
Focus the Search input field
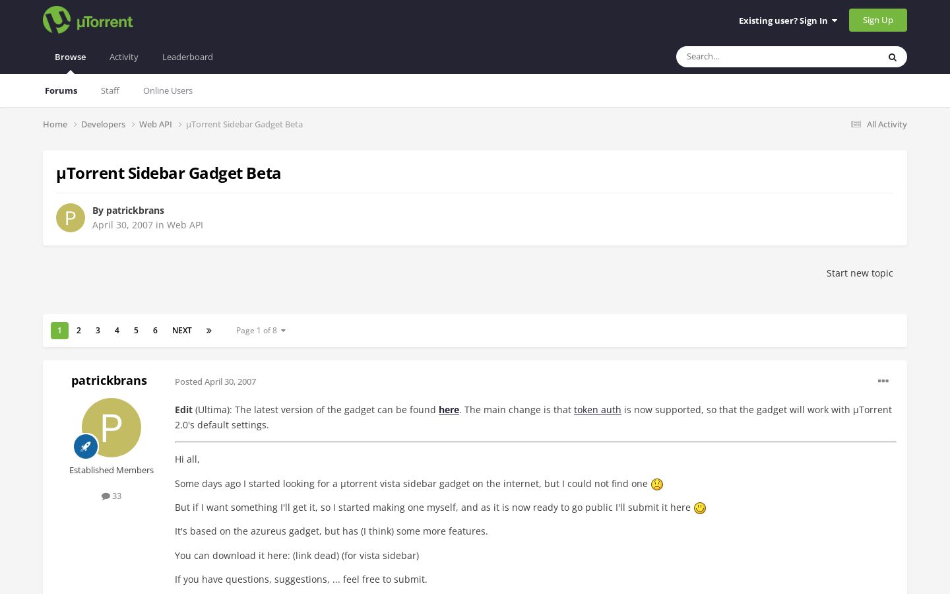coord(778,57)
